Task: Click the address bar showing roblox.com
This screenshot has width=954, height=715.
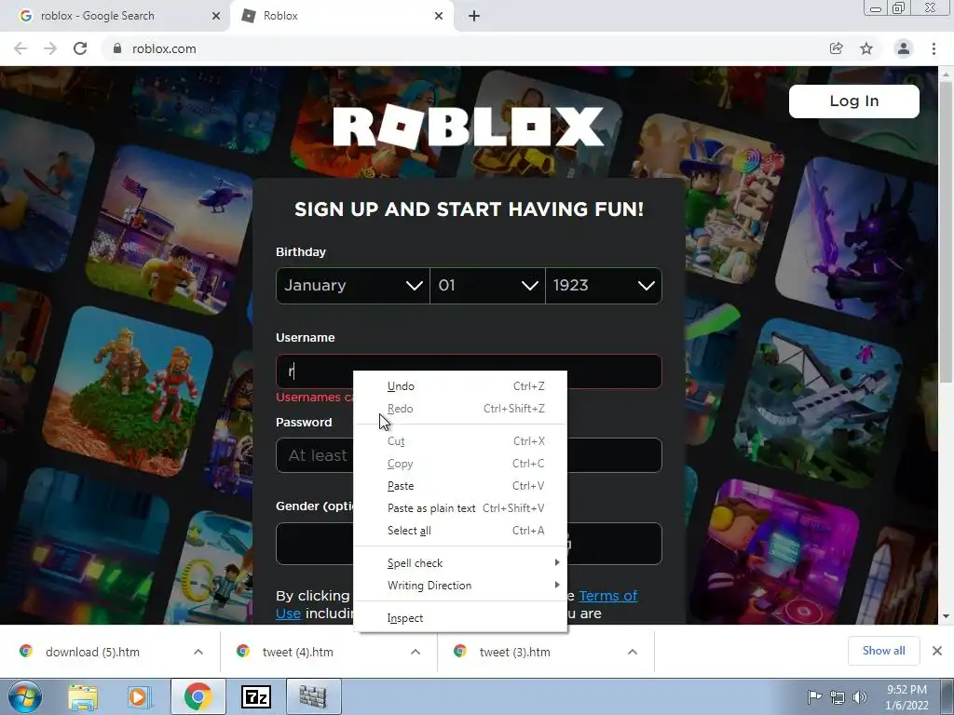Action: coord(462,48)
